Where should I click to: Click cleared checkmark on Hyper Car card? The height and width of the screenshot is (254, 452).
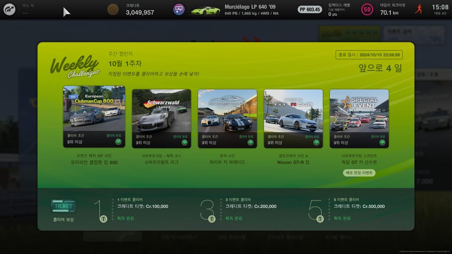coord(250,142)
